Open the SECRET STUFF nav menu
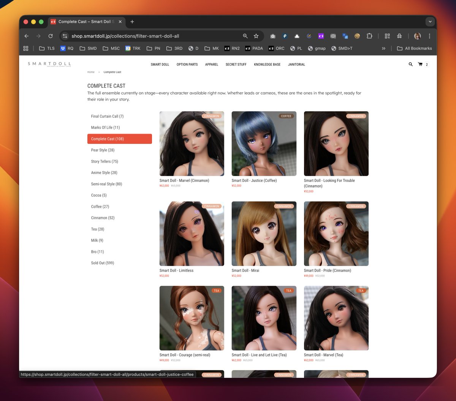Screen dimensions: 456x401 click(236, 65)
